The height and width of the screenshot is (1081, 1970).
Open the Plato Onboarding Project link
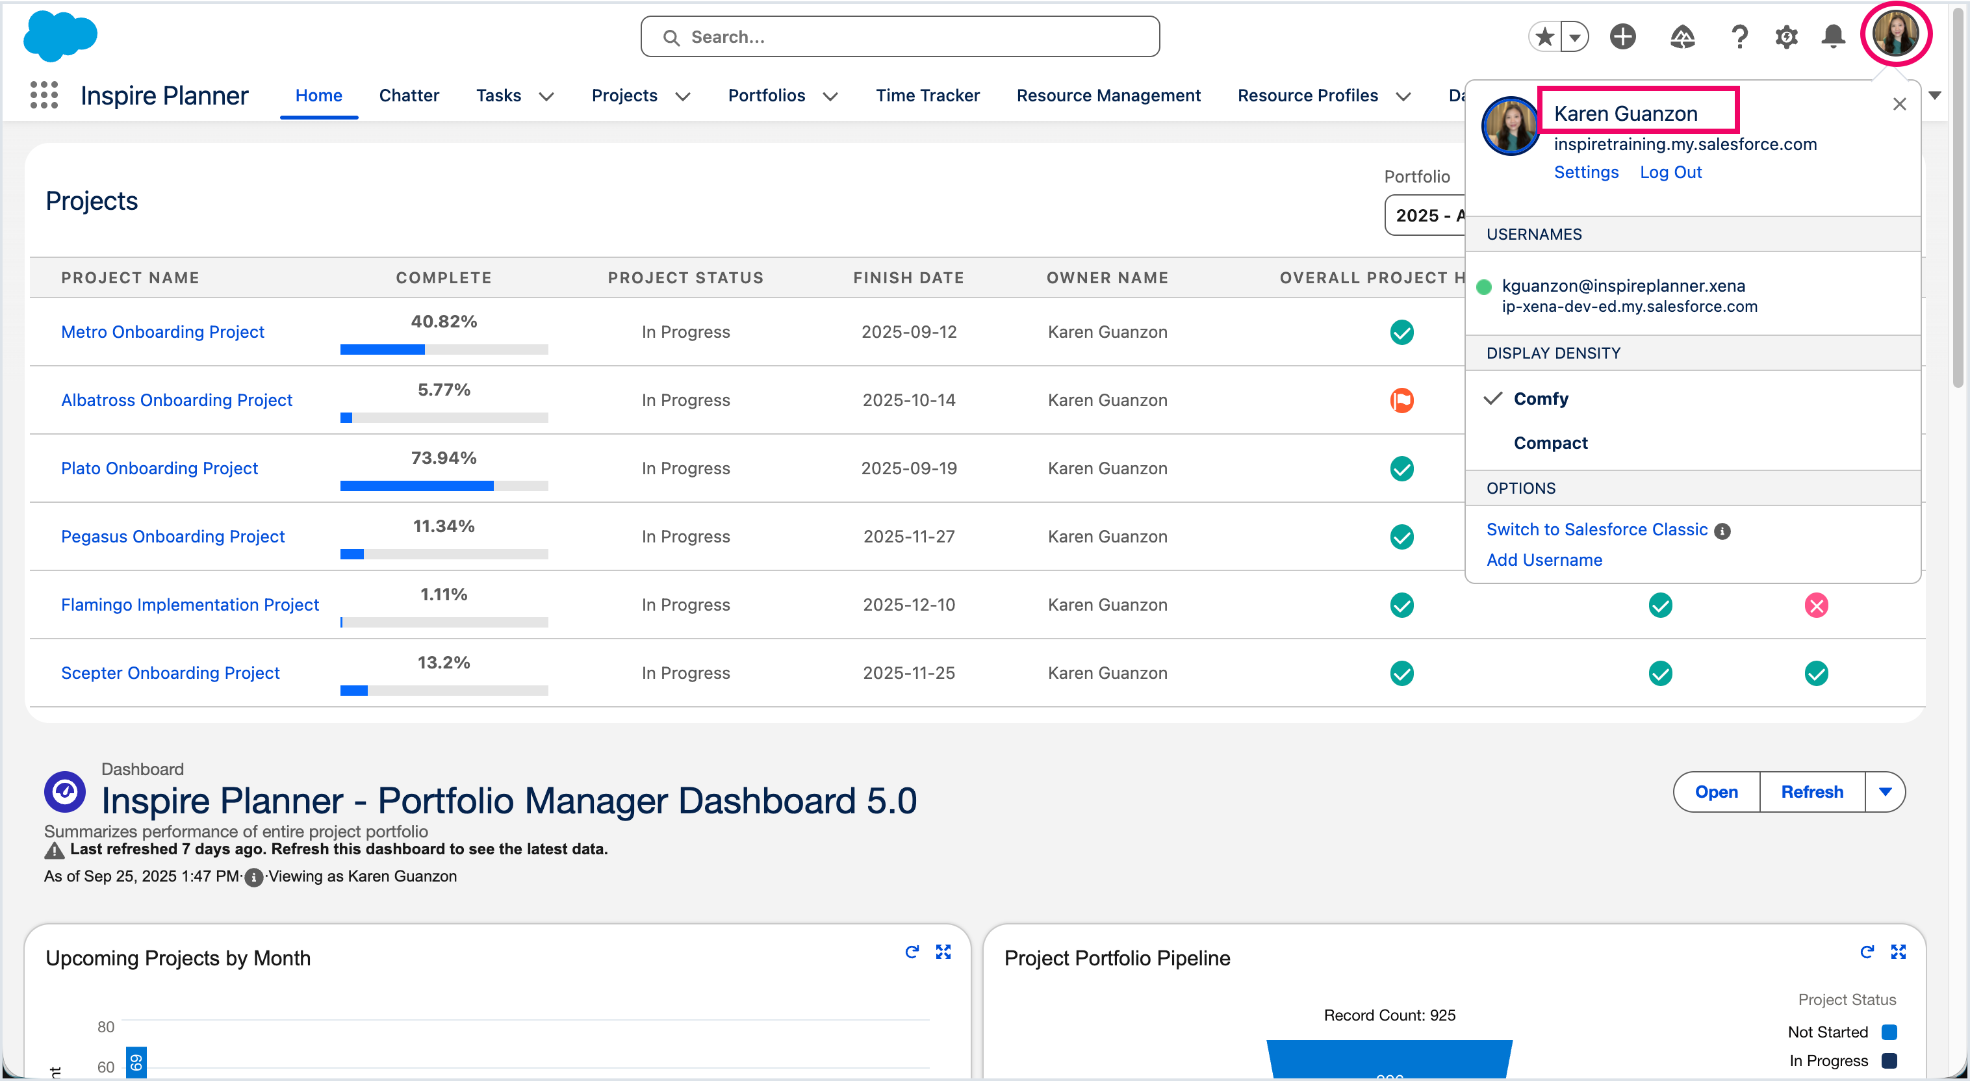click(159, 468)
